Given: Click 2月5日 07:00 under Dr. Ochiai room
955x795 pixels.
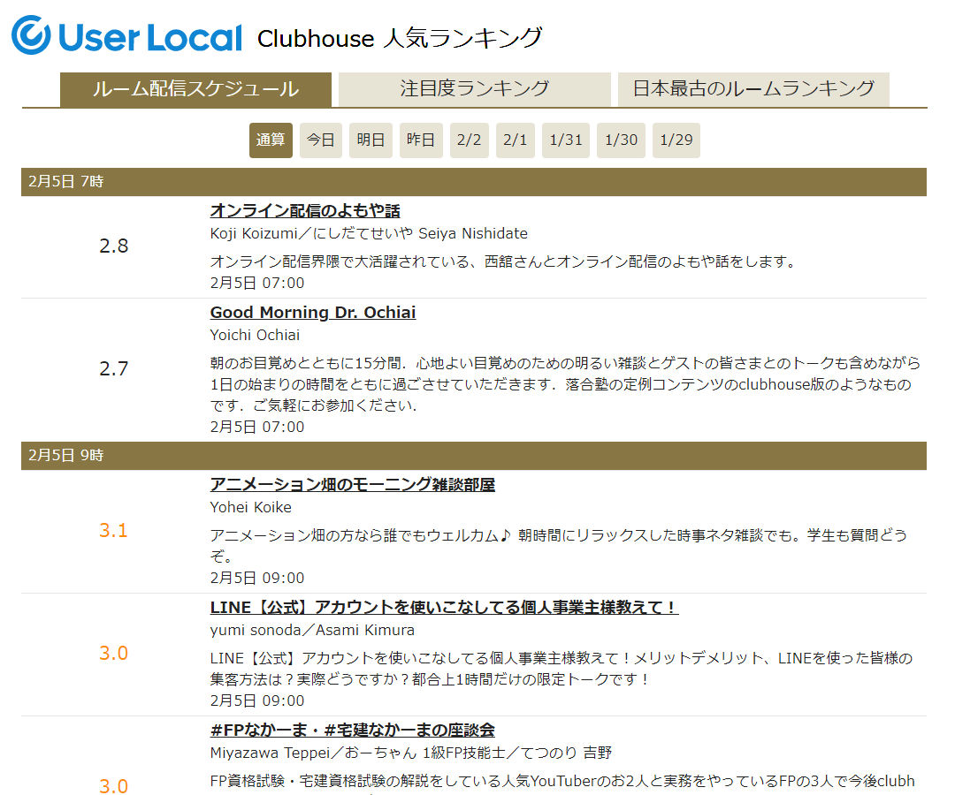Looking at the screenshot, I should point(257,427).
